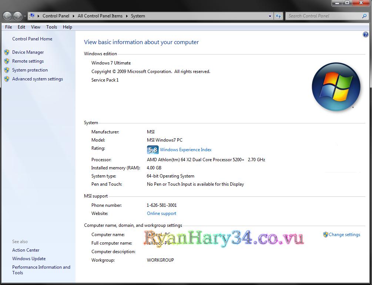Screen dimensions: 372x285
Task: Minimize the System window
Action: click(x=337, y=3)
